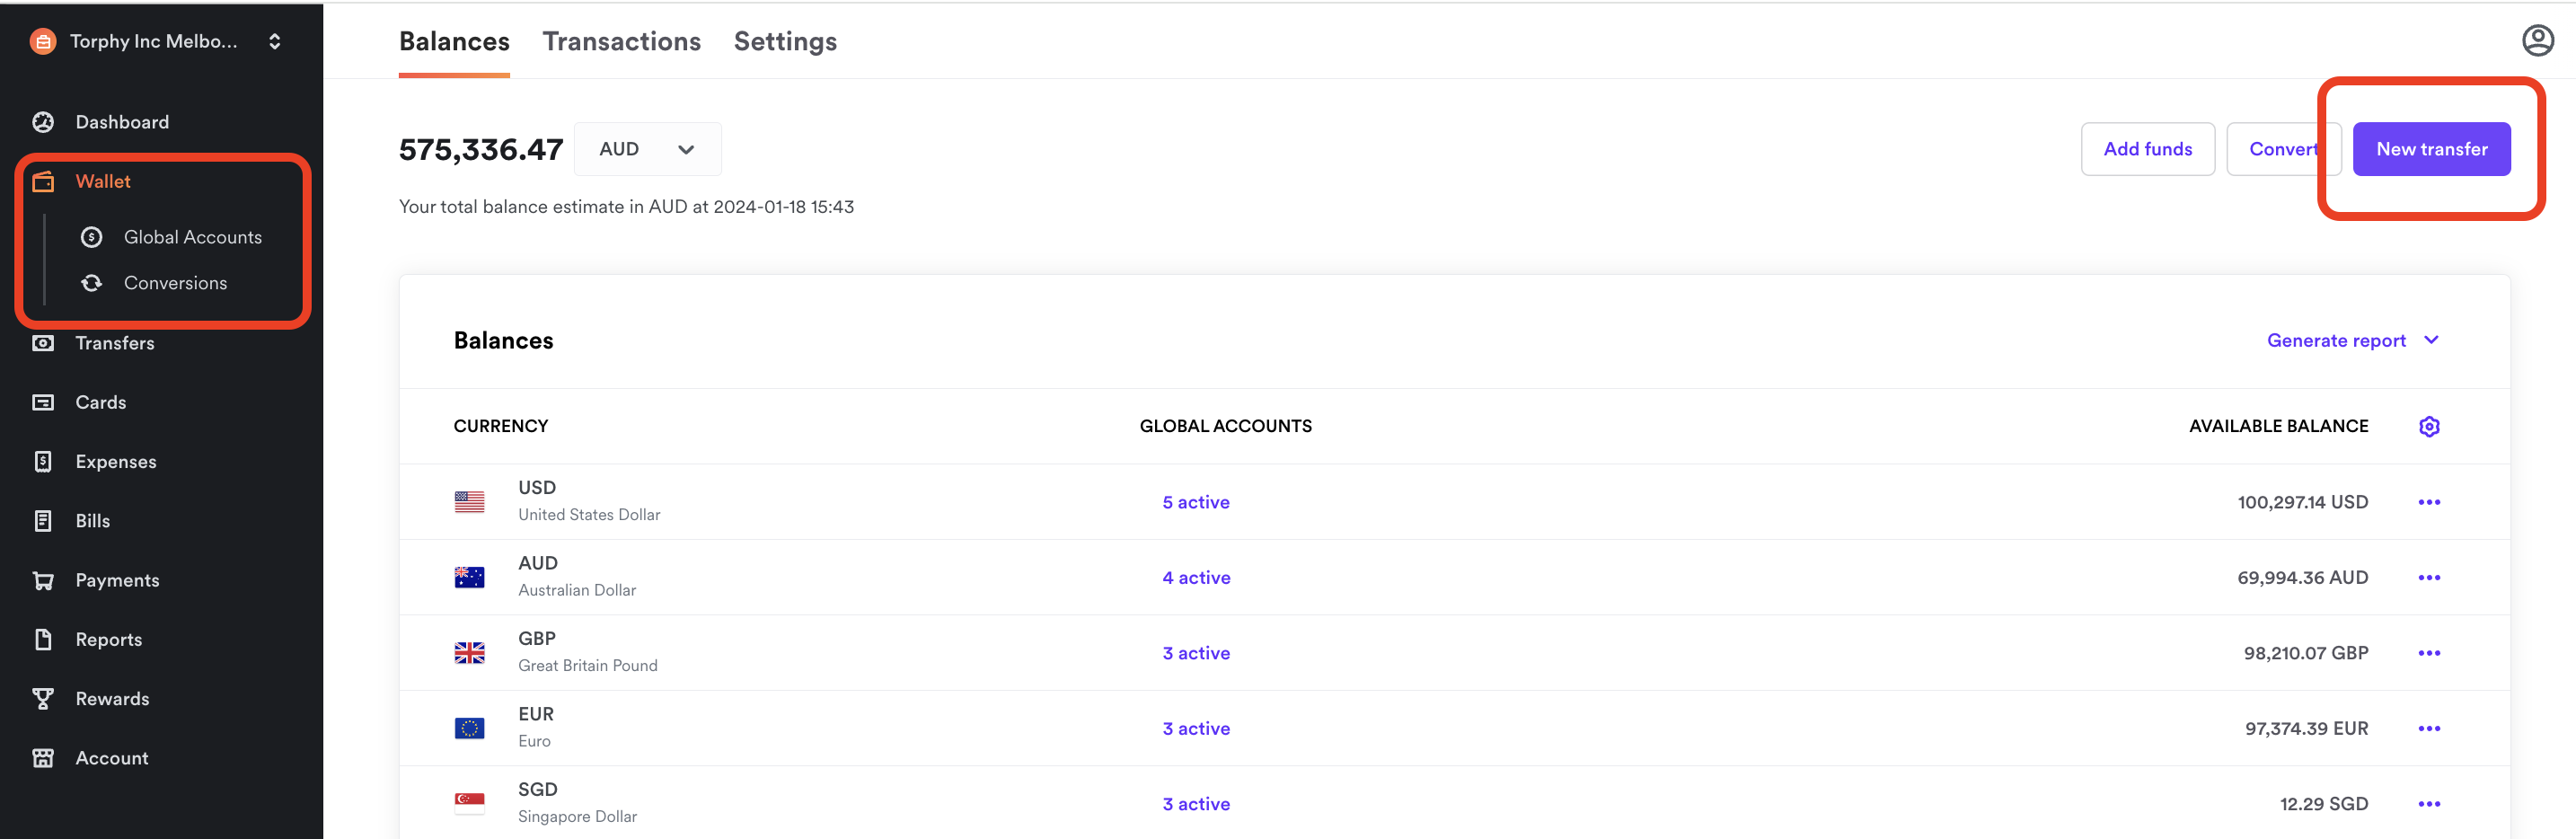
Task: Click the Add funds button
Action: pyautogui.click(x=2147, y=149)
